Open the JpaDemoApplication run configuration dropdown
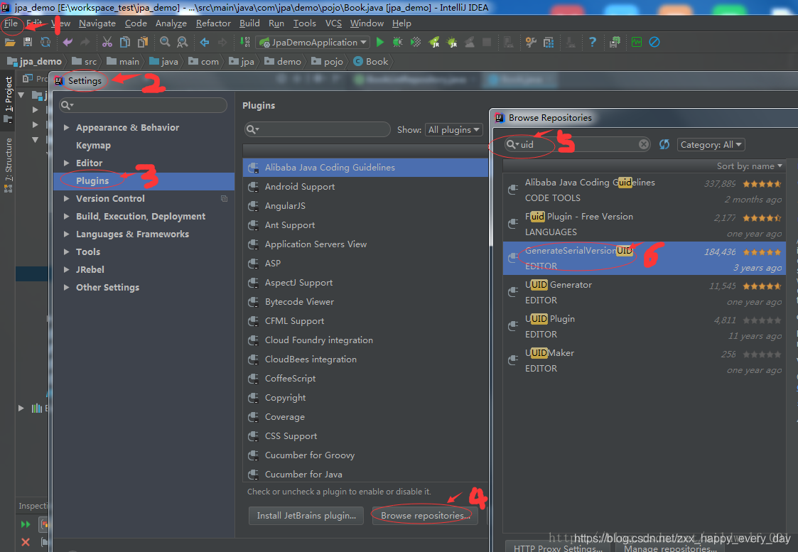This screenshot has width=798, height=552. [313, 42]
